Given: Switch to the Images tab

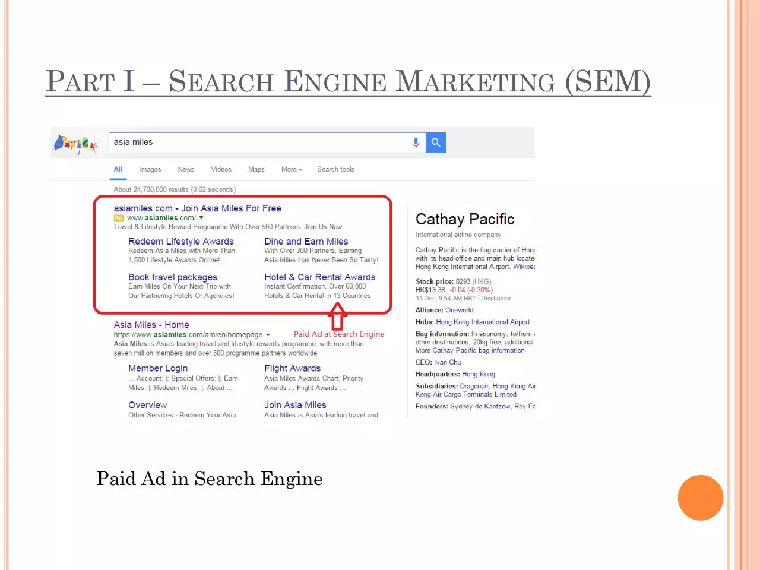Looking at the screenshot, I should pos(150,169).
